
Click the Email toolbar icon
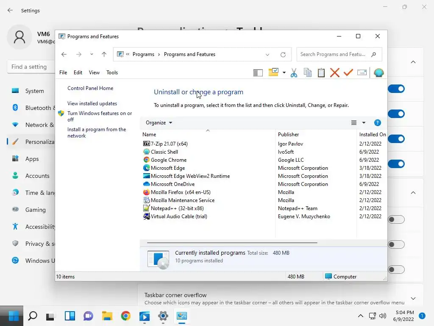click(x=362, y=72)
